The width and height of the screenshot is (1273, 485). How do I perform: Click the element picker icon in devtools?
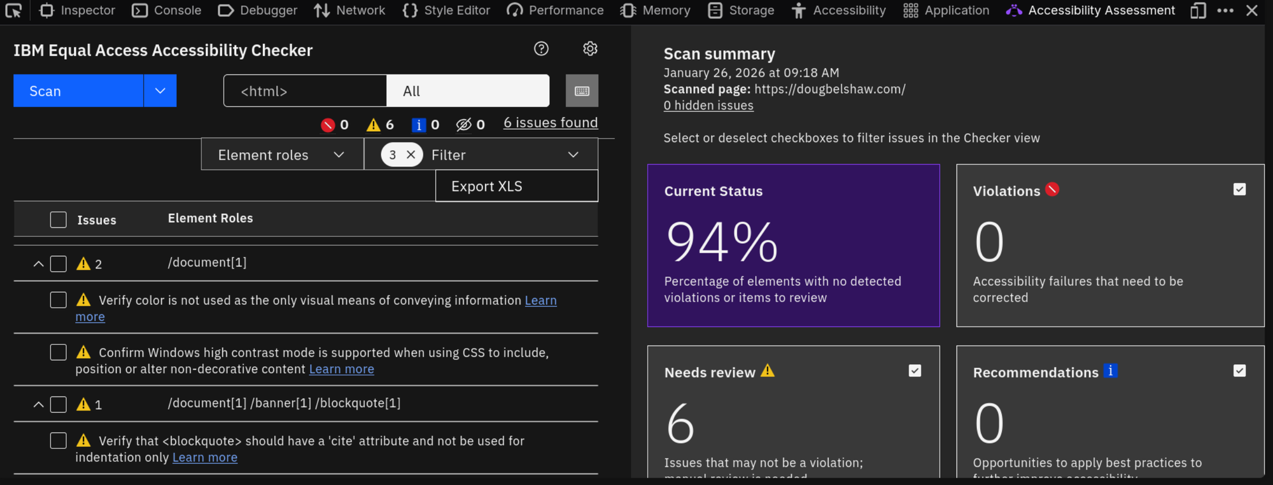click(x=13, y=10)
